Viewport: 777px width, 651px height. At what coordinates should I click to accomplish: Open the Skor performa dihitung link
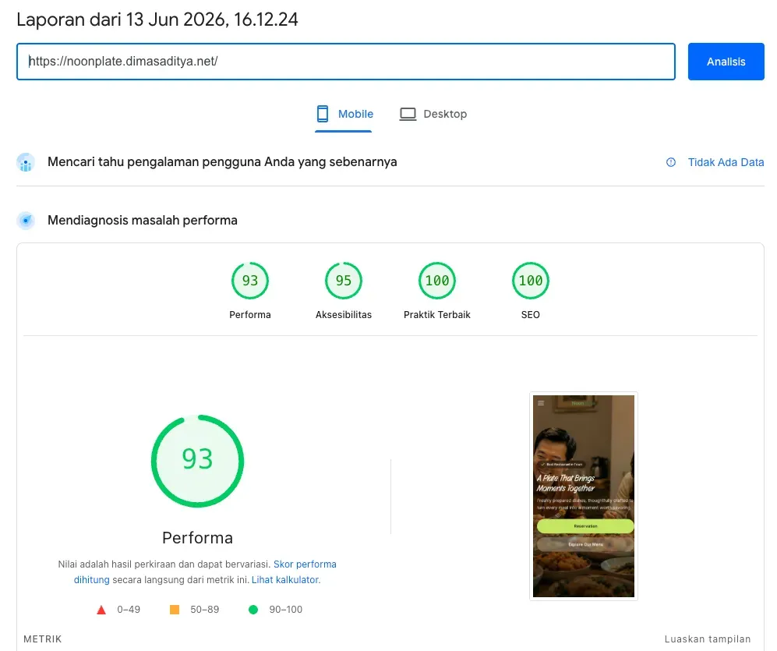[305, 564]
